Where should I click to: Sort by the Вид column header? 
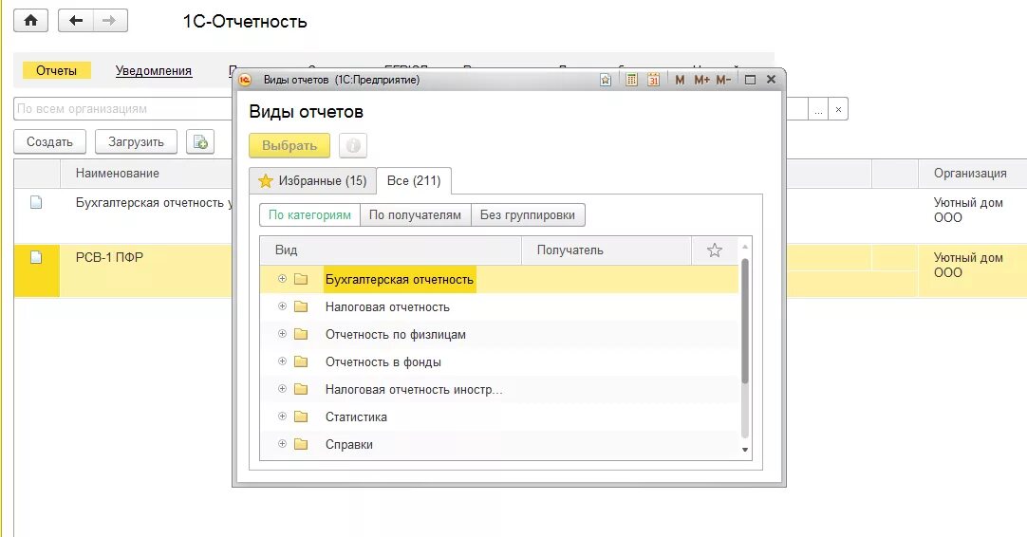pos(390,250)
